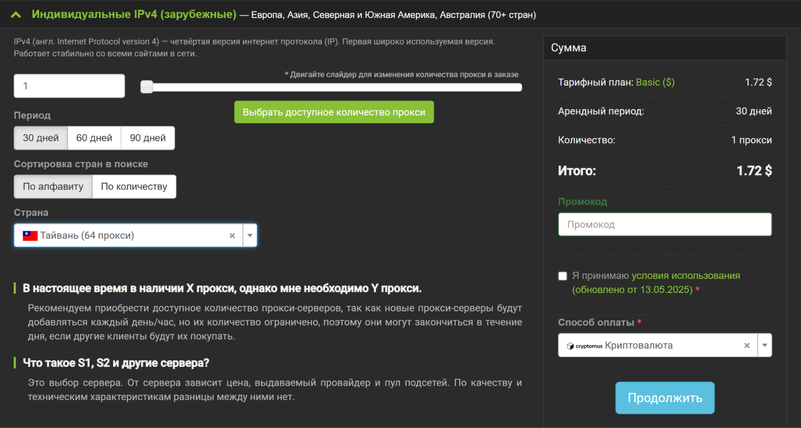Check the terms of use acceptance checkbox
801x428 pixels.
tap(562, 276)
